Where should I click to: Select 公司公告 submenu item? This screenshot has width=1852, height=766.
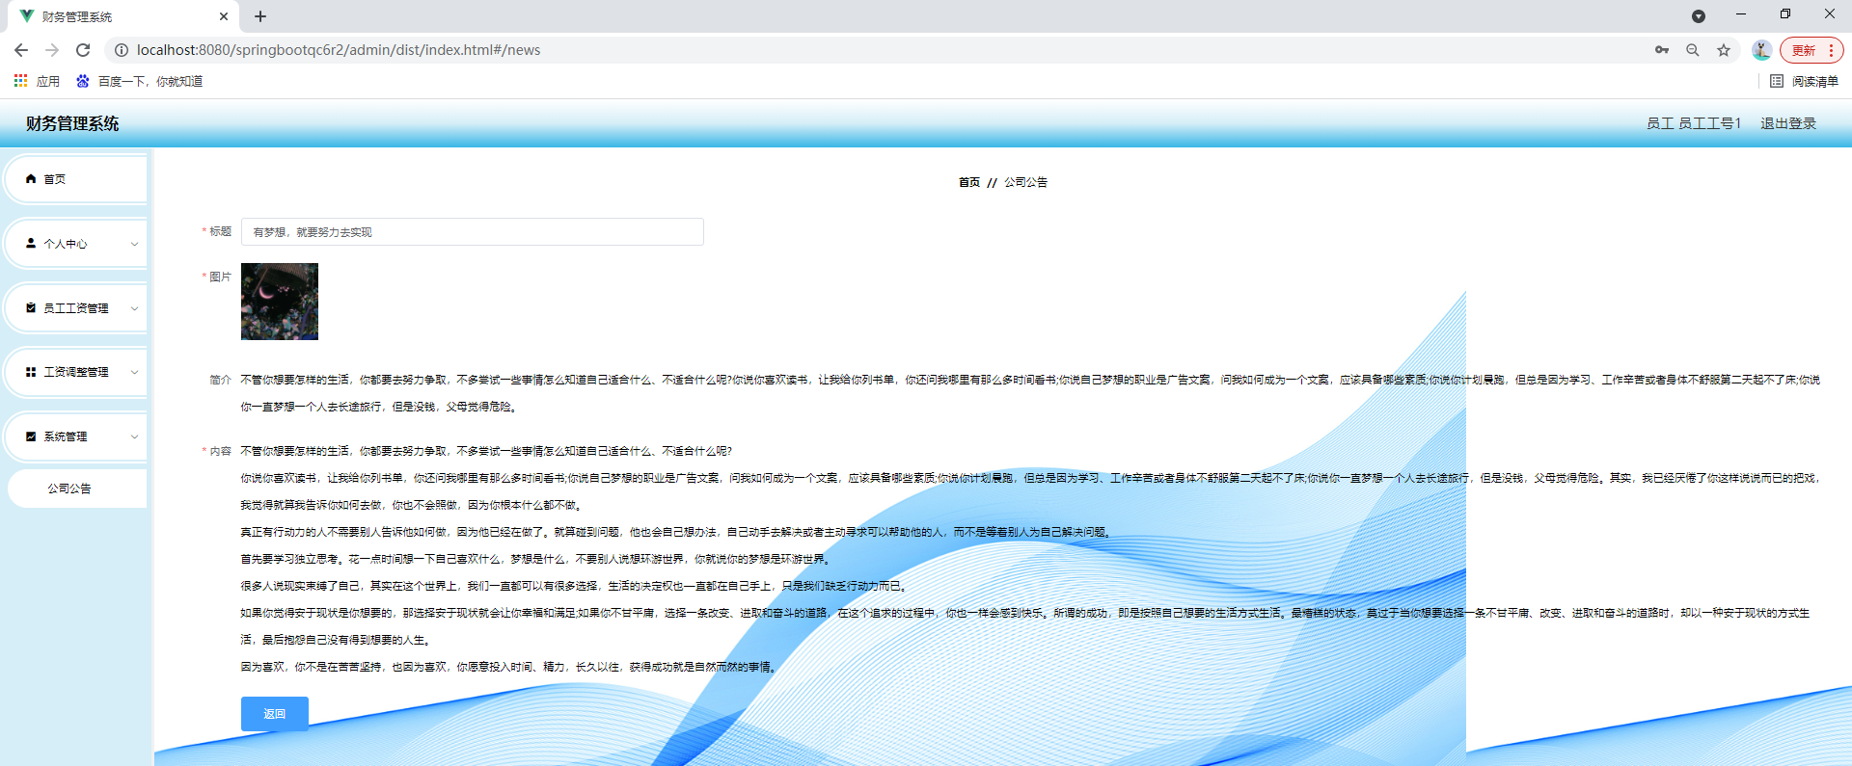tap(77, 489)
